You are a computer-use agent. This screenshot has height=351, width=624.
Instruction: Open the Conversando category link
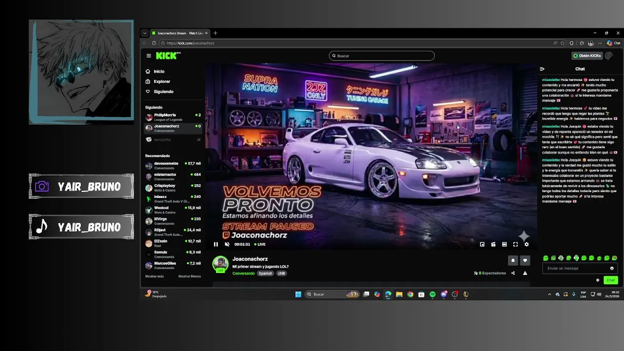[243, 273]
